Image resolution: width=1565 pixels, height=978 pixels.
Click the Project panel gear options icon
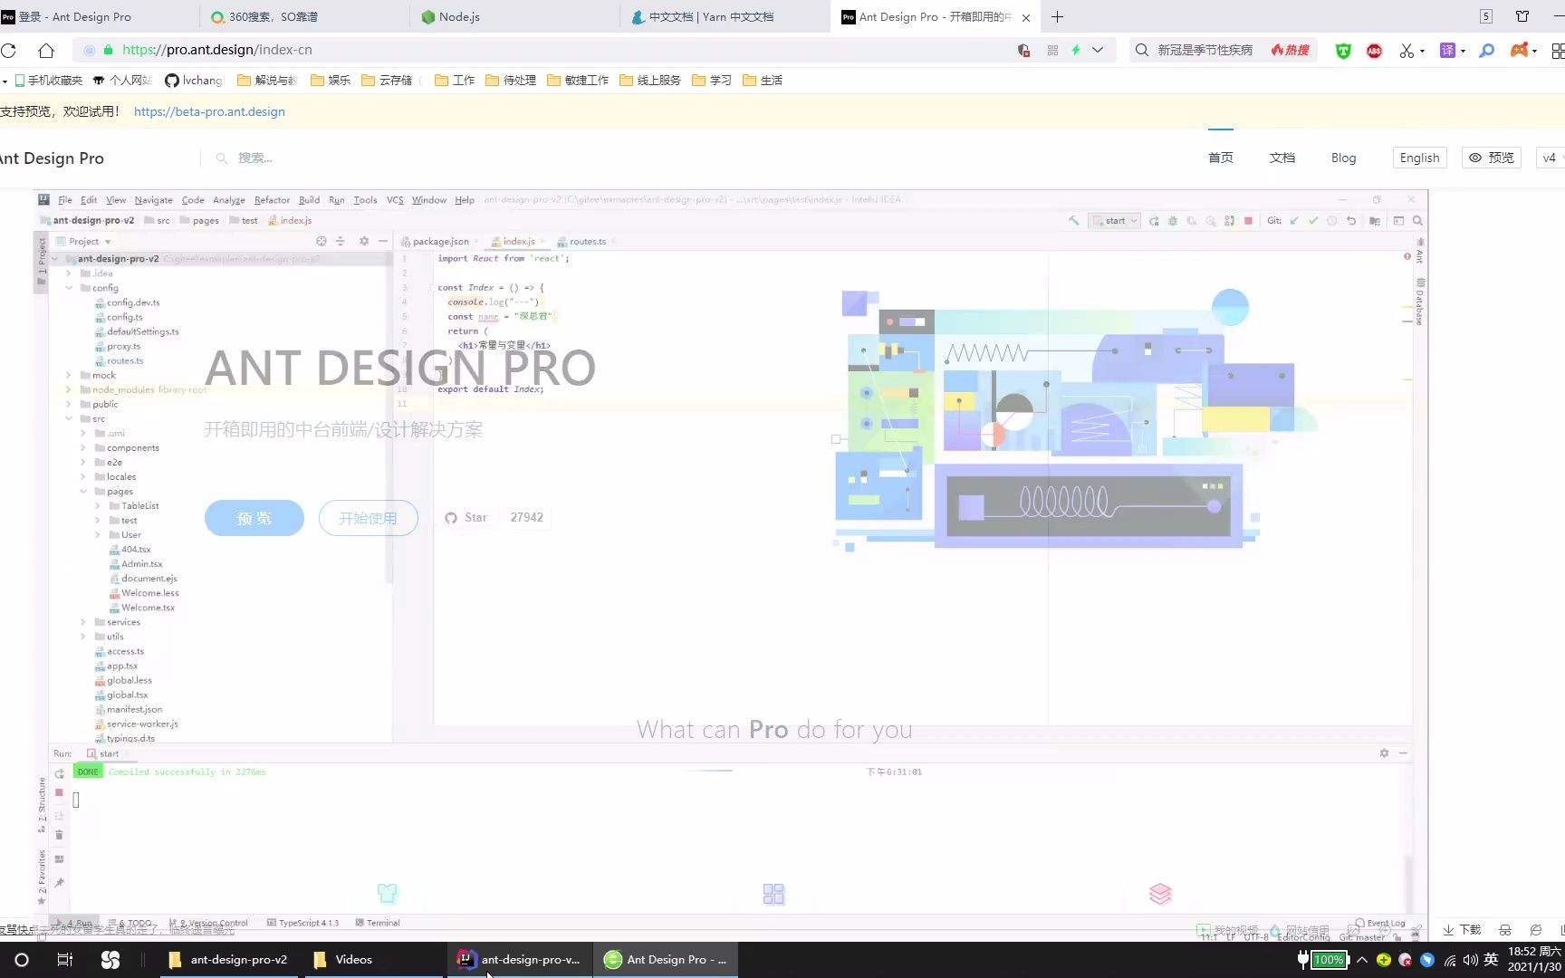tap(363, 241)
